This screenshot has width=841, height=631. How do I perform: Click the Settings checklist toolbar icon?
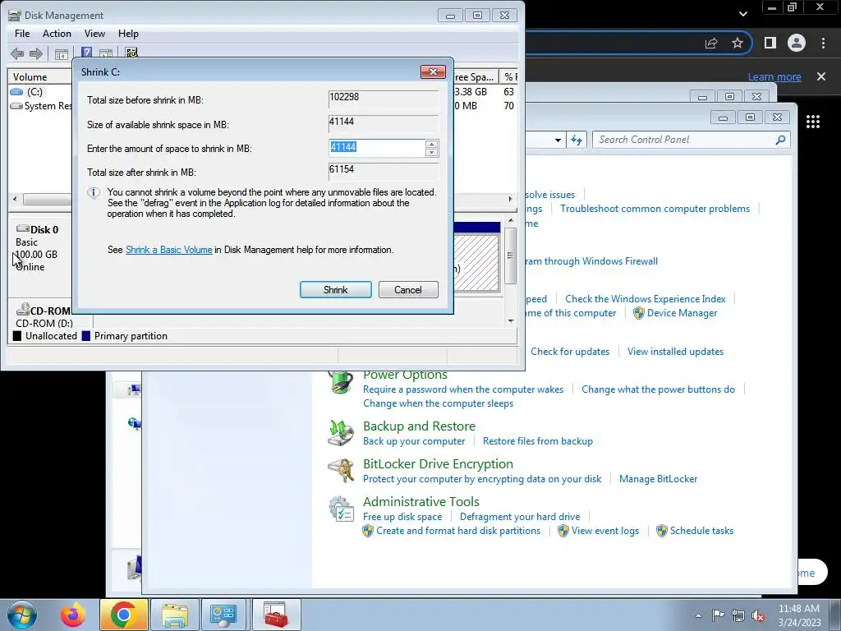(x=131, y=53)
